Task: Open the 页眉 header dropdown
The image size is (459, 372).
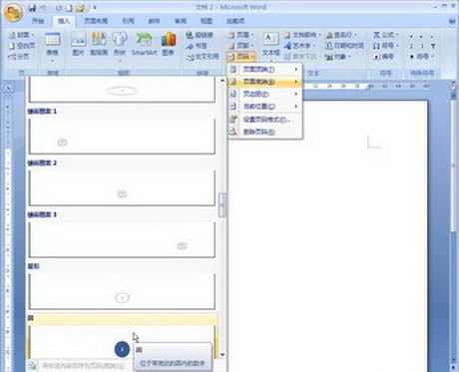Action: point(241,35)
